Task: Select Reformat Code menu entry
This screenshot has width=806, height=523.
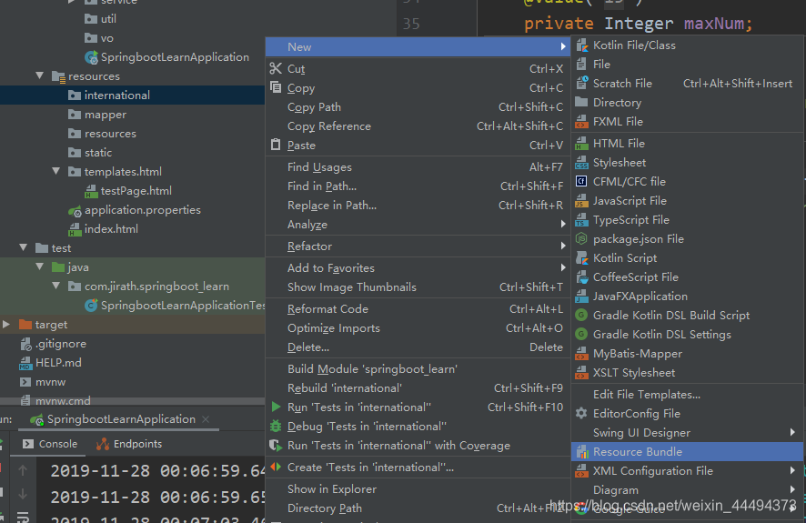Action: 418,308
